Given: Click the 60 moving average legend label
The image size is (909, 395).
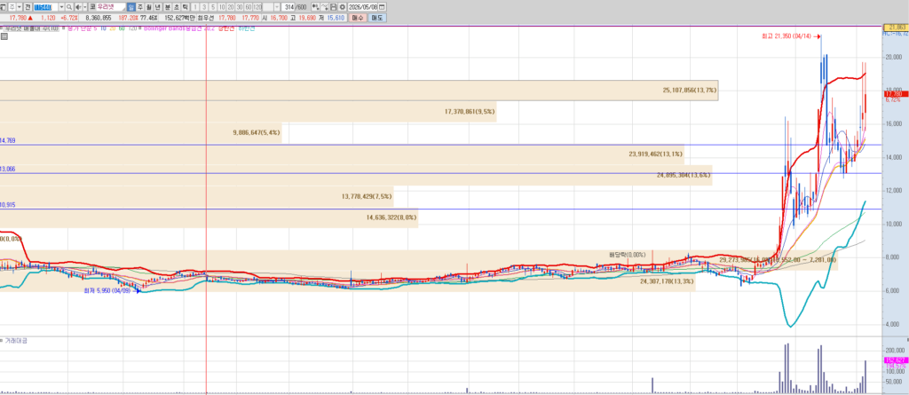Looking at the screenshot, I should click(x=122, y=28).
